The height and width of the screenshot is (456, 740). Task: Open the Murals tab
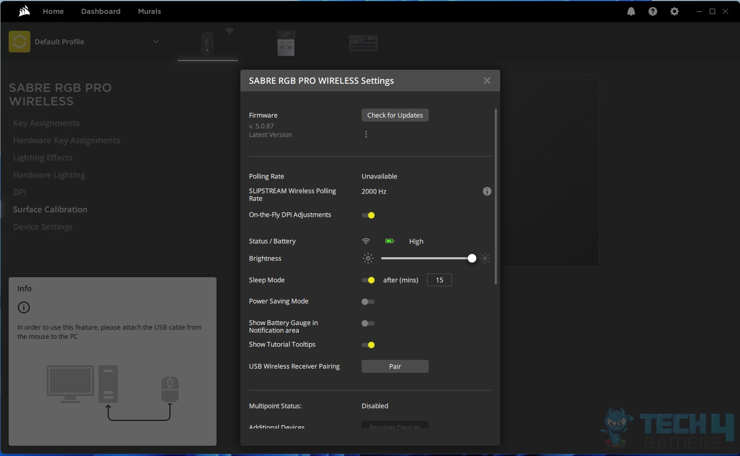149,11
